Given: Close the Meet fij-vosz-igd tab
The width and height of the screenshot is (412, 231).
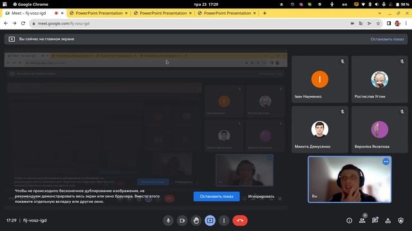Looking at the screenshot, I should [x=62, y=13].
